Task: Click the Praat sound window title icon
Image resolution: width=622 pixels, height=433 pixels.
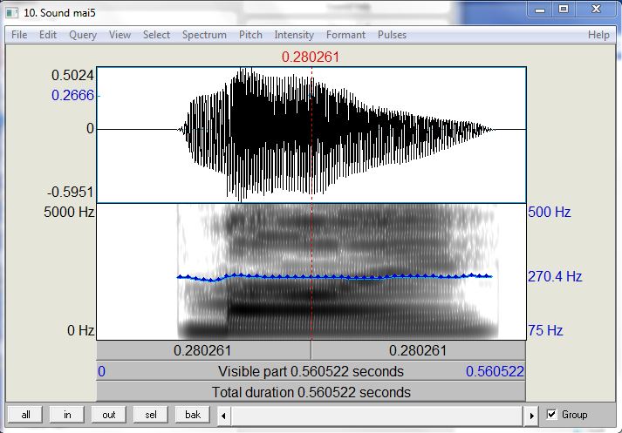Action: [x=12, y=13]
